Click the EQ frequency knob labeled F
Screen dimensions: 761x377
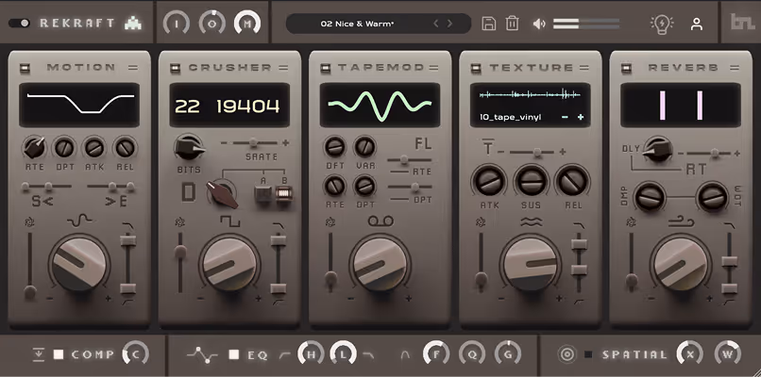click(x=436, y=353)
